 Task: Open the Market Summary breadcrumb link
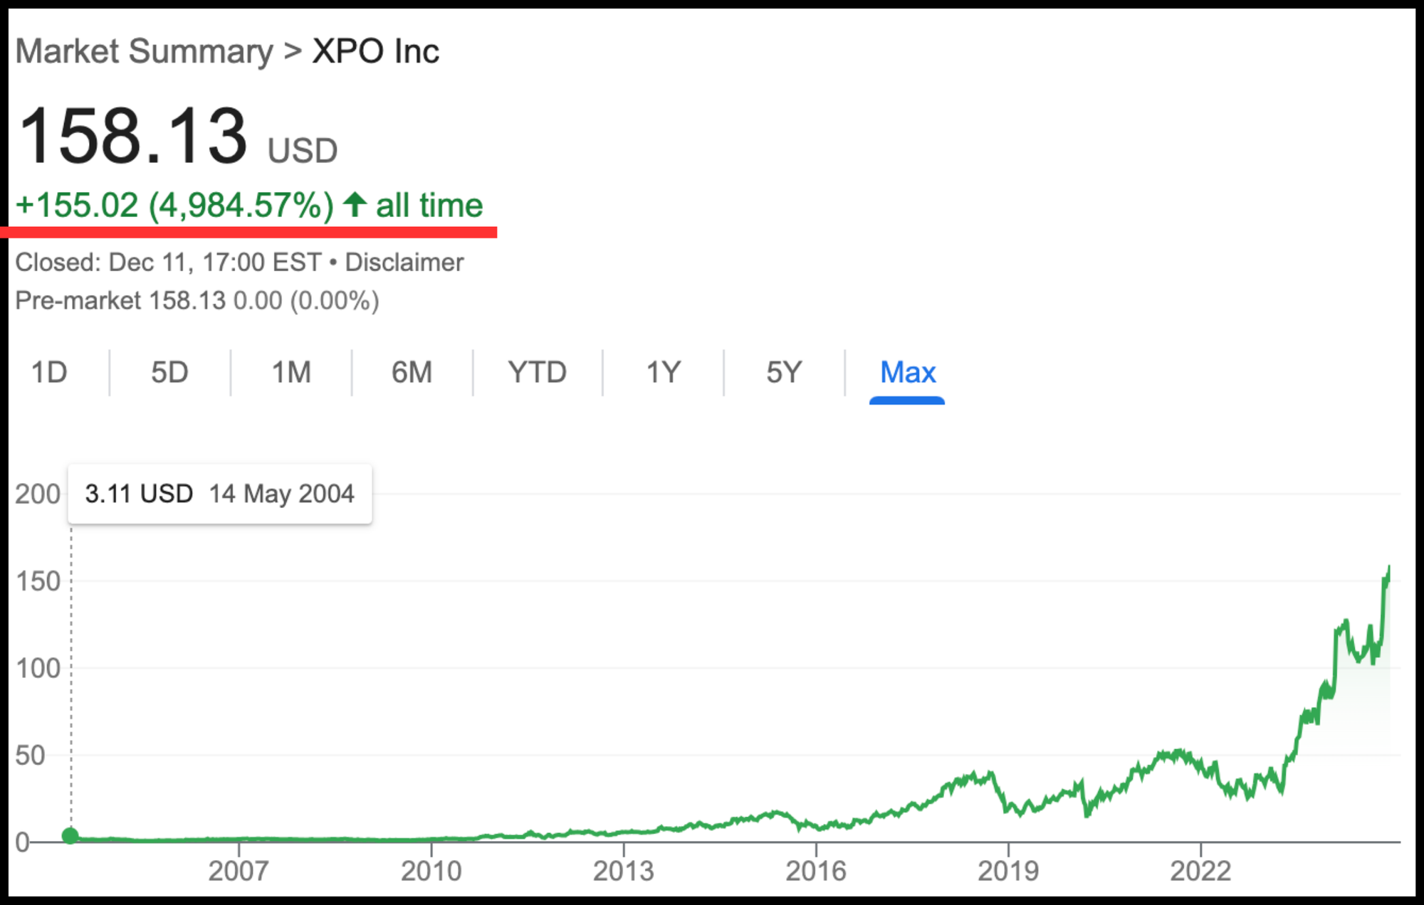tap(144, 51)
